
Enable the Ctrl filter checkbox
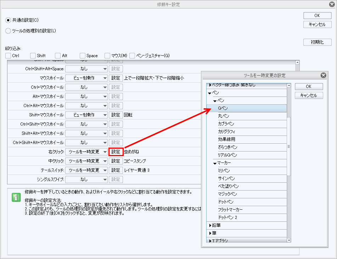pos(9,56)
